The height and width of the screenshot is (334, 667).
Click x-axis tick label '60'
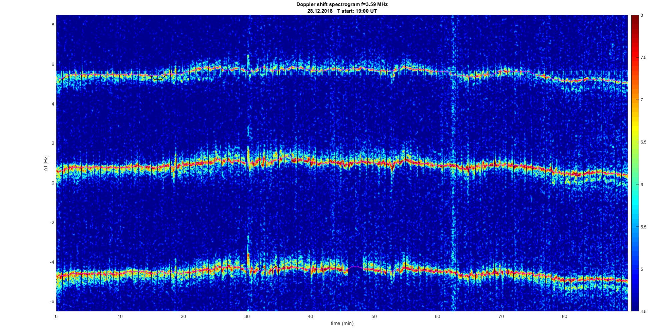(438, 316)
